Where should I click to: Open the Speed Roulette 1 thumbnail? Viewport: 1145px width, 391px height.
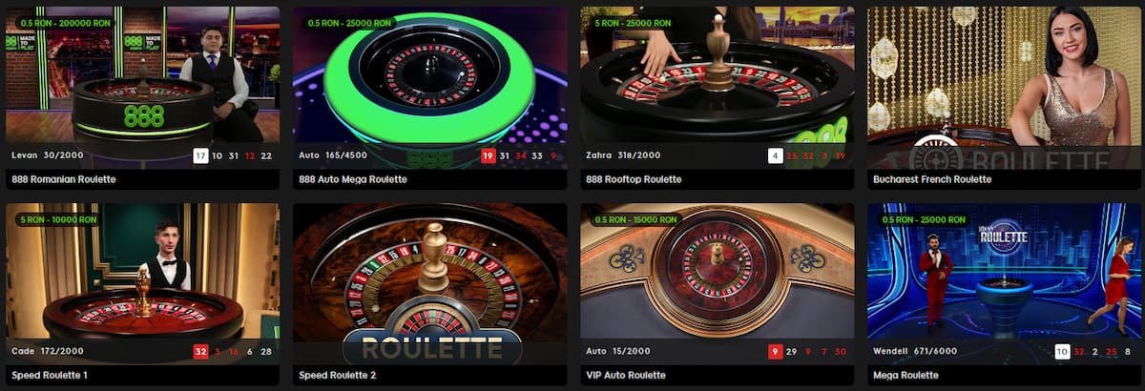tap(142, 284)
